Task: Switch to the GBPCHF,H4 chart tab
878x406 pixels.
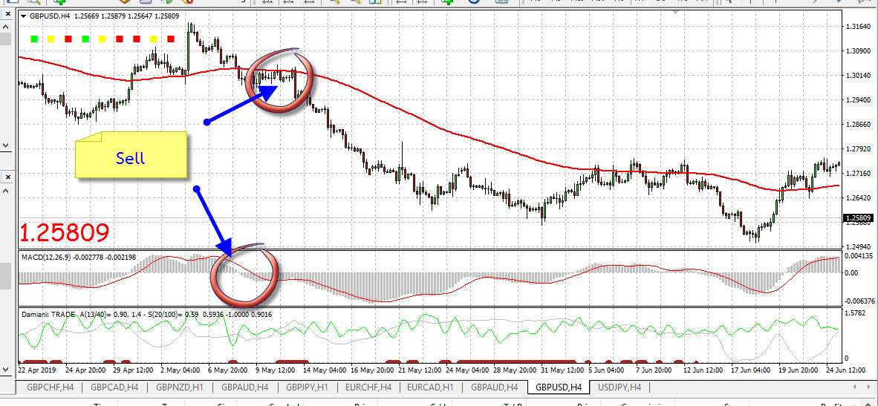Action: point(50,387)
